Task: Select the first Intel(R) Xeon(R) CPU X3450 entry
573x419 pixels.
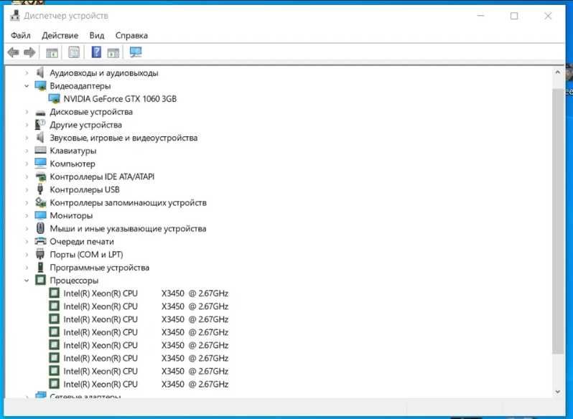Action: [146, 293]
